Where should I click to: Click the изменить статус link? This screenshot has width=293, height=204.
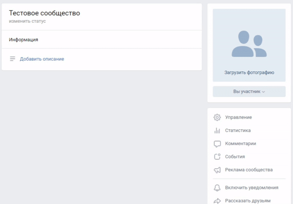point(27,21)
